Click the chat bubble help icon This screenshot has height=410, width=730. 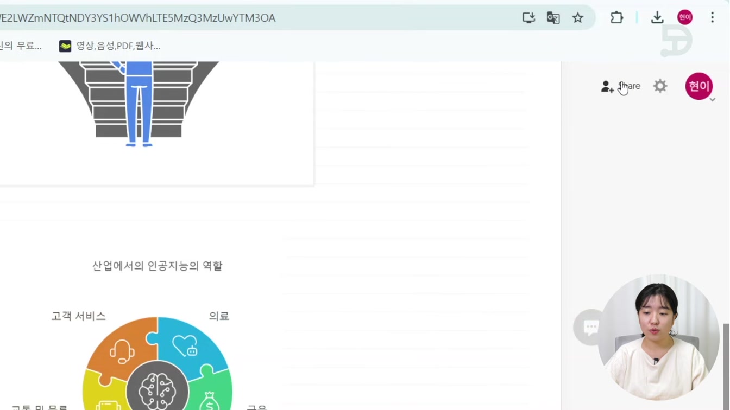[x=590, y=328]
